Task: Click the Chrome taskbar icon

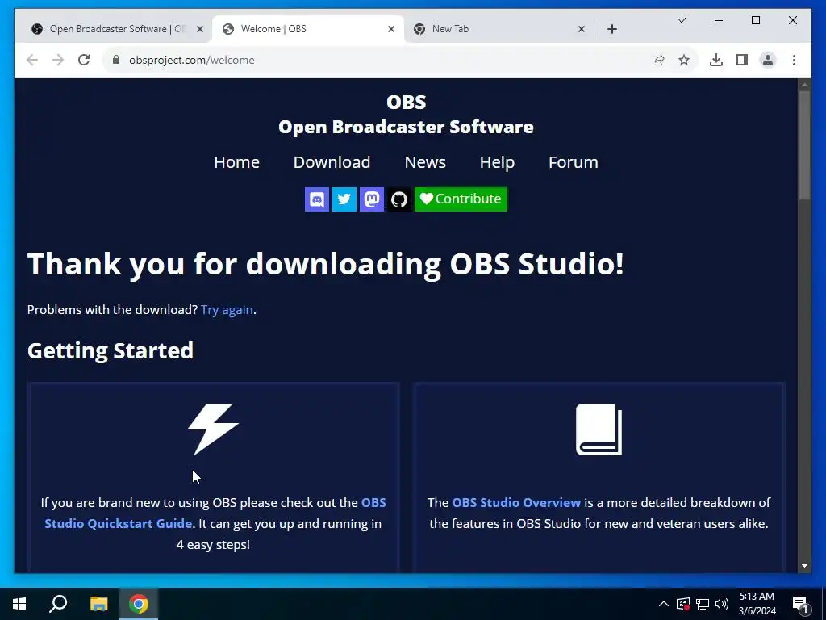Action: tap(139, 604)
